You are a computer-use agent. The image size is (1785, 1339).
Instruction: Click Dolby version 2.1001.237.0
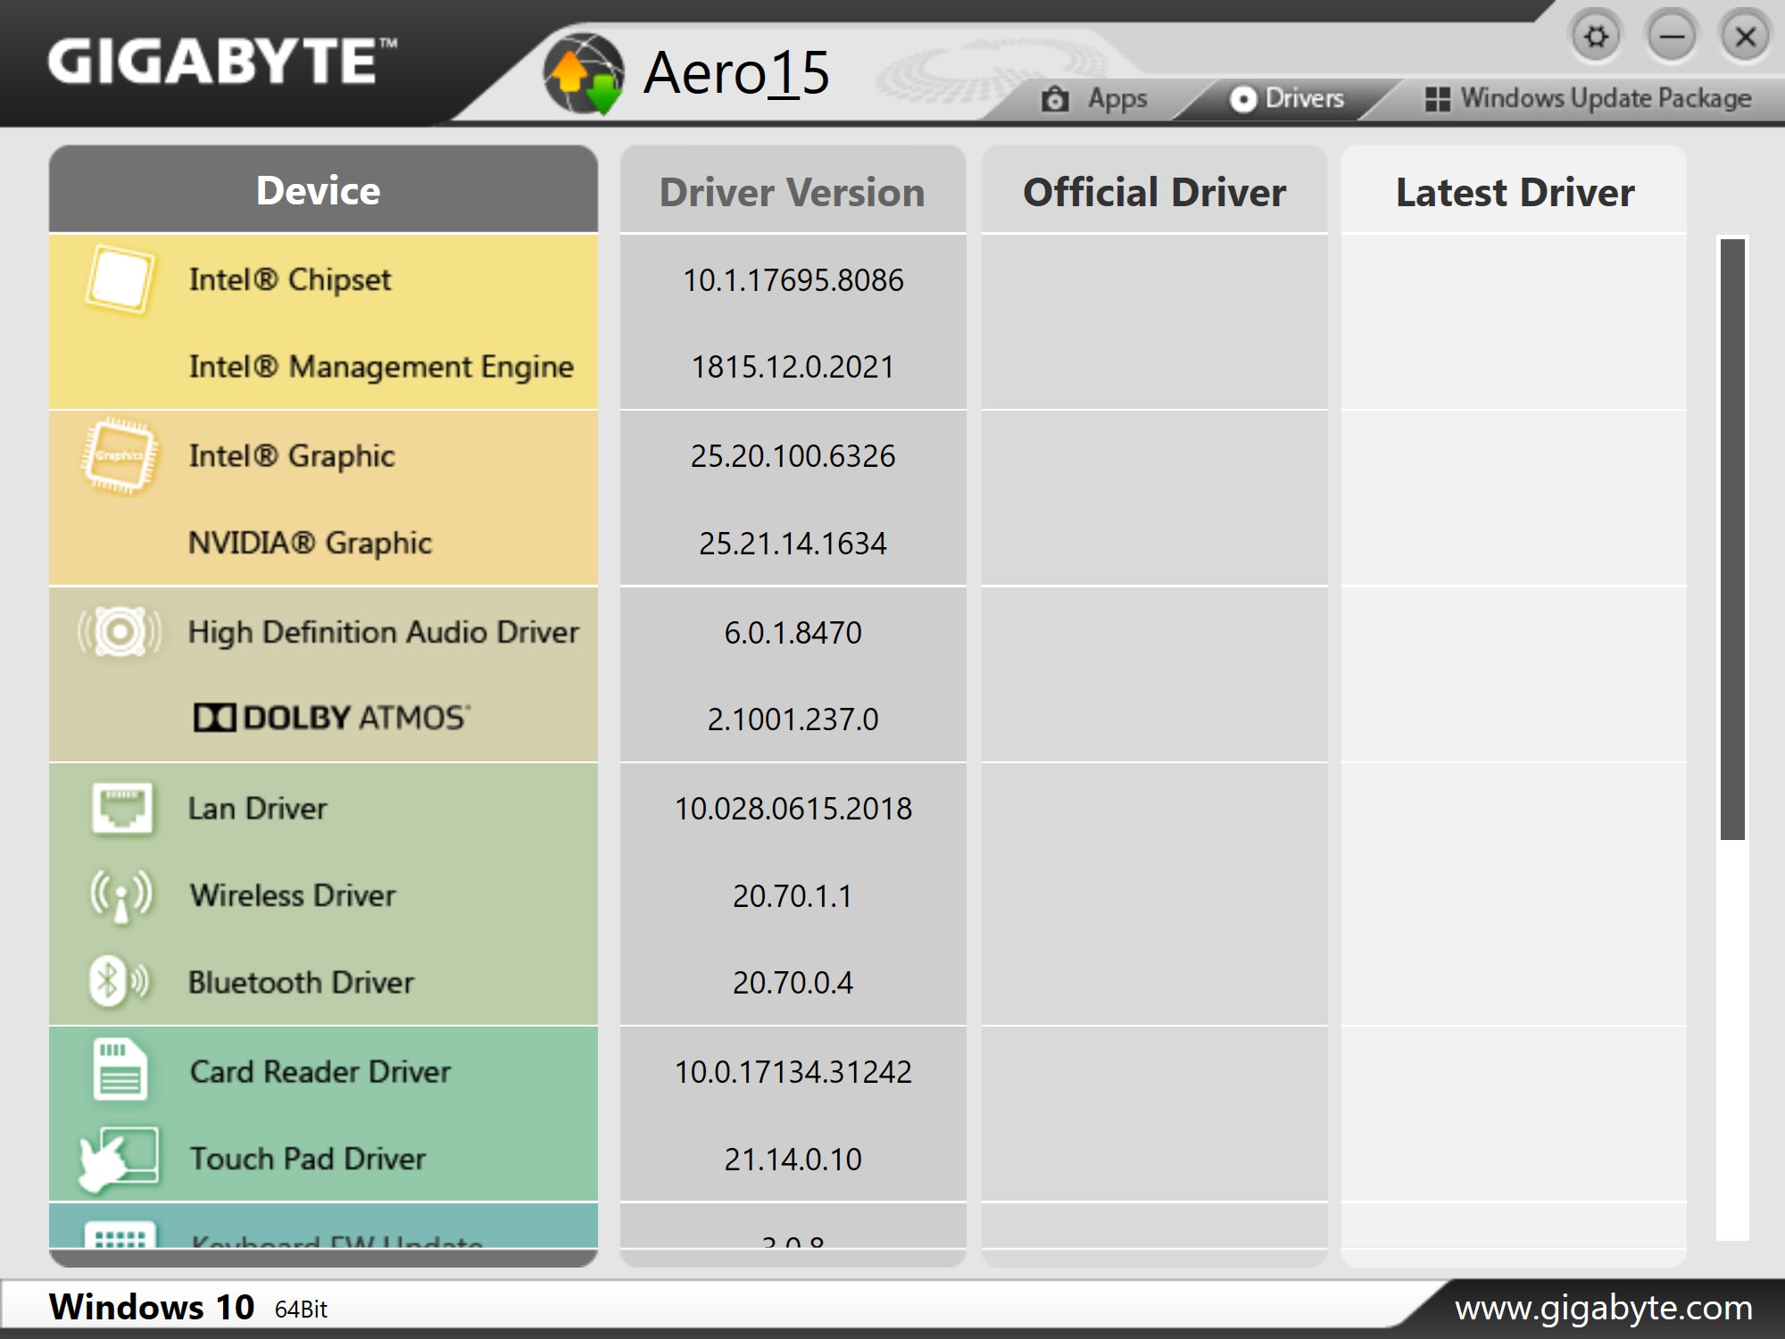click(793, 719)
